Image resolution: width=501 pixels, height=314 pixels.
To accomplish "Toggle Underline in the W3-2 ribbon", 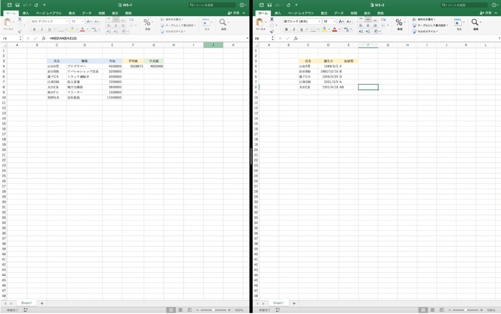I will [301, 30].
